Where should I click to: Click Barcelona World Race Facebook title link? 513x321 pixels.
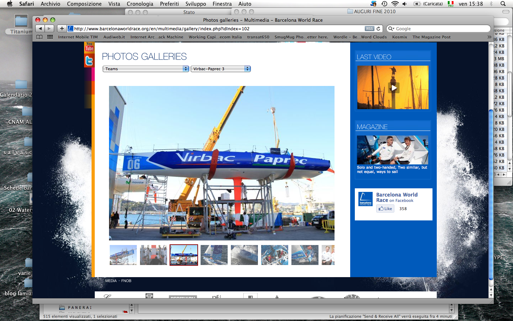(x=397, y=197)
